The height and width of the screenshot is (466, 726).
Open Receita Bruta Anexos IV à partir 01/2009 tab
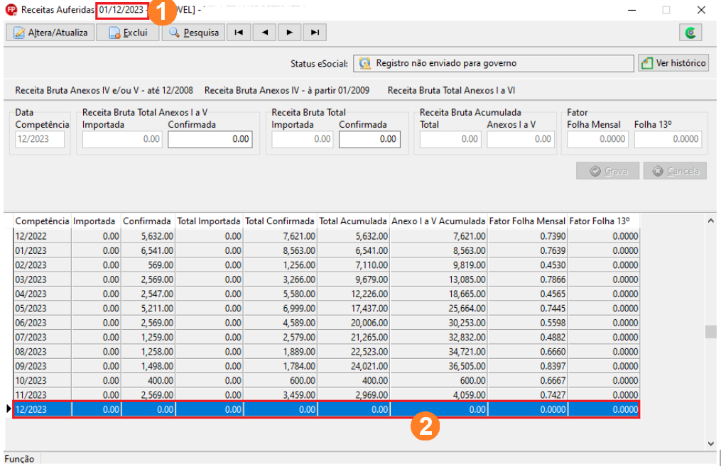[x=287, y=90]
